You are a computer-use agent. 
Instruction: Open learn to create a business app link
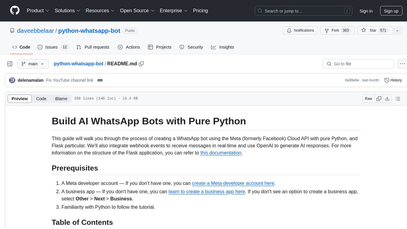point(207,192)
